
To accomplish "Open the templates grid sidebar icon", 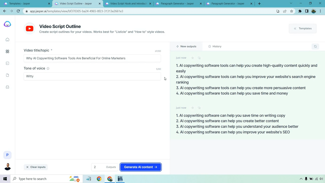I will click(x=7, y=52).
